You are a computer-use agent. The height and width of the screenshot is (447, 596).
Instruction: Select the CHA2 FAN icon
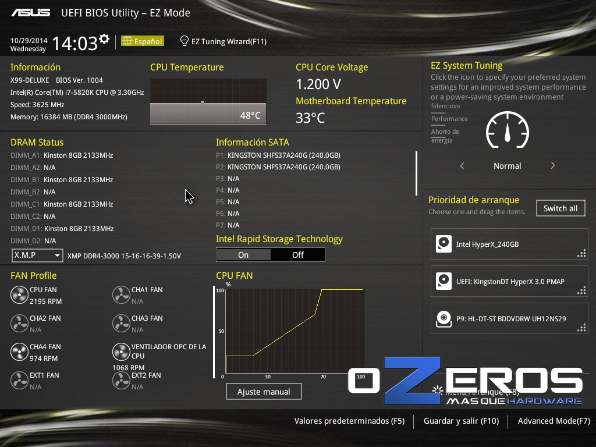pos(19,324)
